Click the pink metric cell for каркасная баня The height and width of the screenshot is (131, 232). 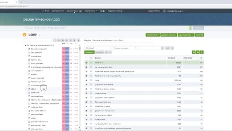pyautogui.click(x=63, y=96)
